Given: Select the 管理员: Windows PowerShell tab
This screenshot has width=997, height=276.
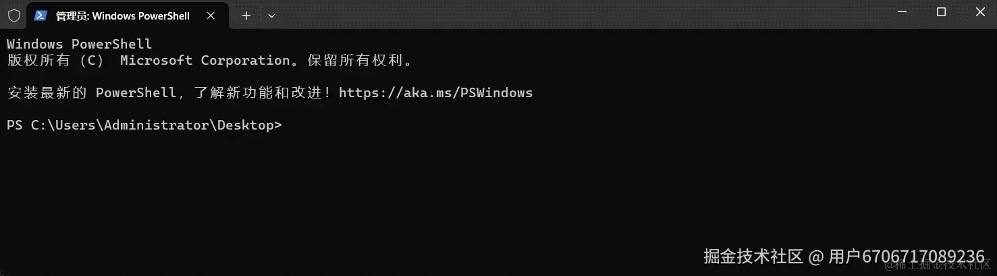Looking at the screenshot, I should tap(122, 16).
